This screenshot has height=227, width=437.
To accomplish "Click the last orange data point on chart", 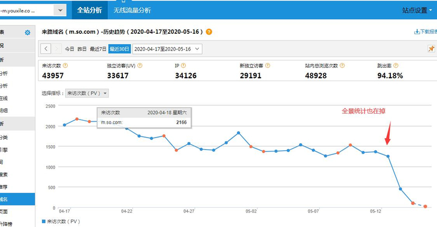I will (x=425, y=207).
